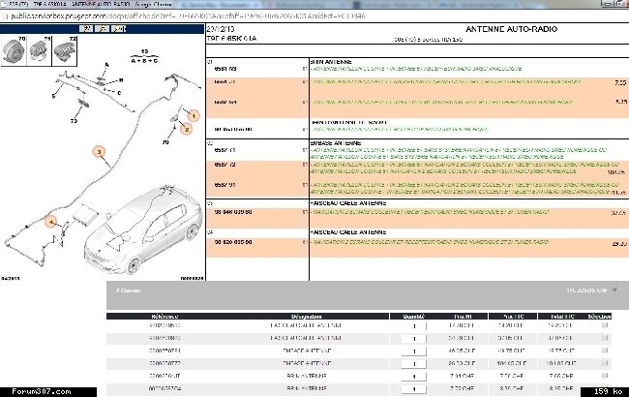Tick selection checkbox for the 37.05 CHF faisceau row
This screenshot has height=397, width=629.
pyautogui.click(x=605, y=338)
